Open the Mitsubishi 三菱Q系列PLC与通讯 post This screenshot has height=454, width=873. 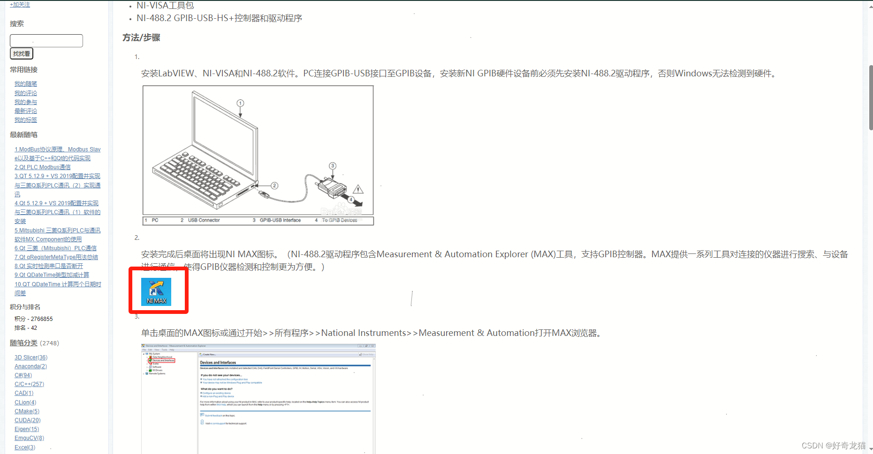point(58,235)
